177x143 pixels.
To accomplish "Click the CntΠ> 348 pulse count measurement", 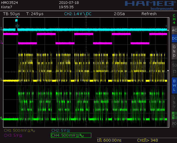I will coord(147,140).
